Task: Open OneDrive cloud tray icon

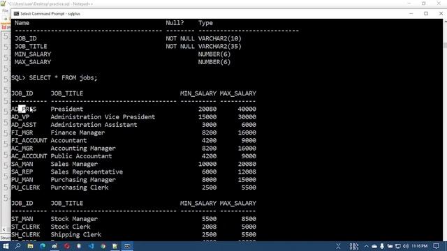Action: (374, 246)
